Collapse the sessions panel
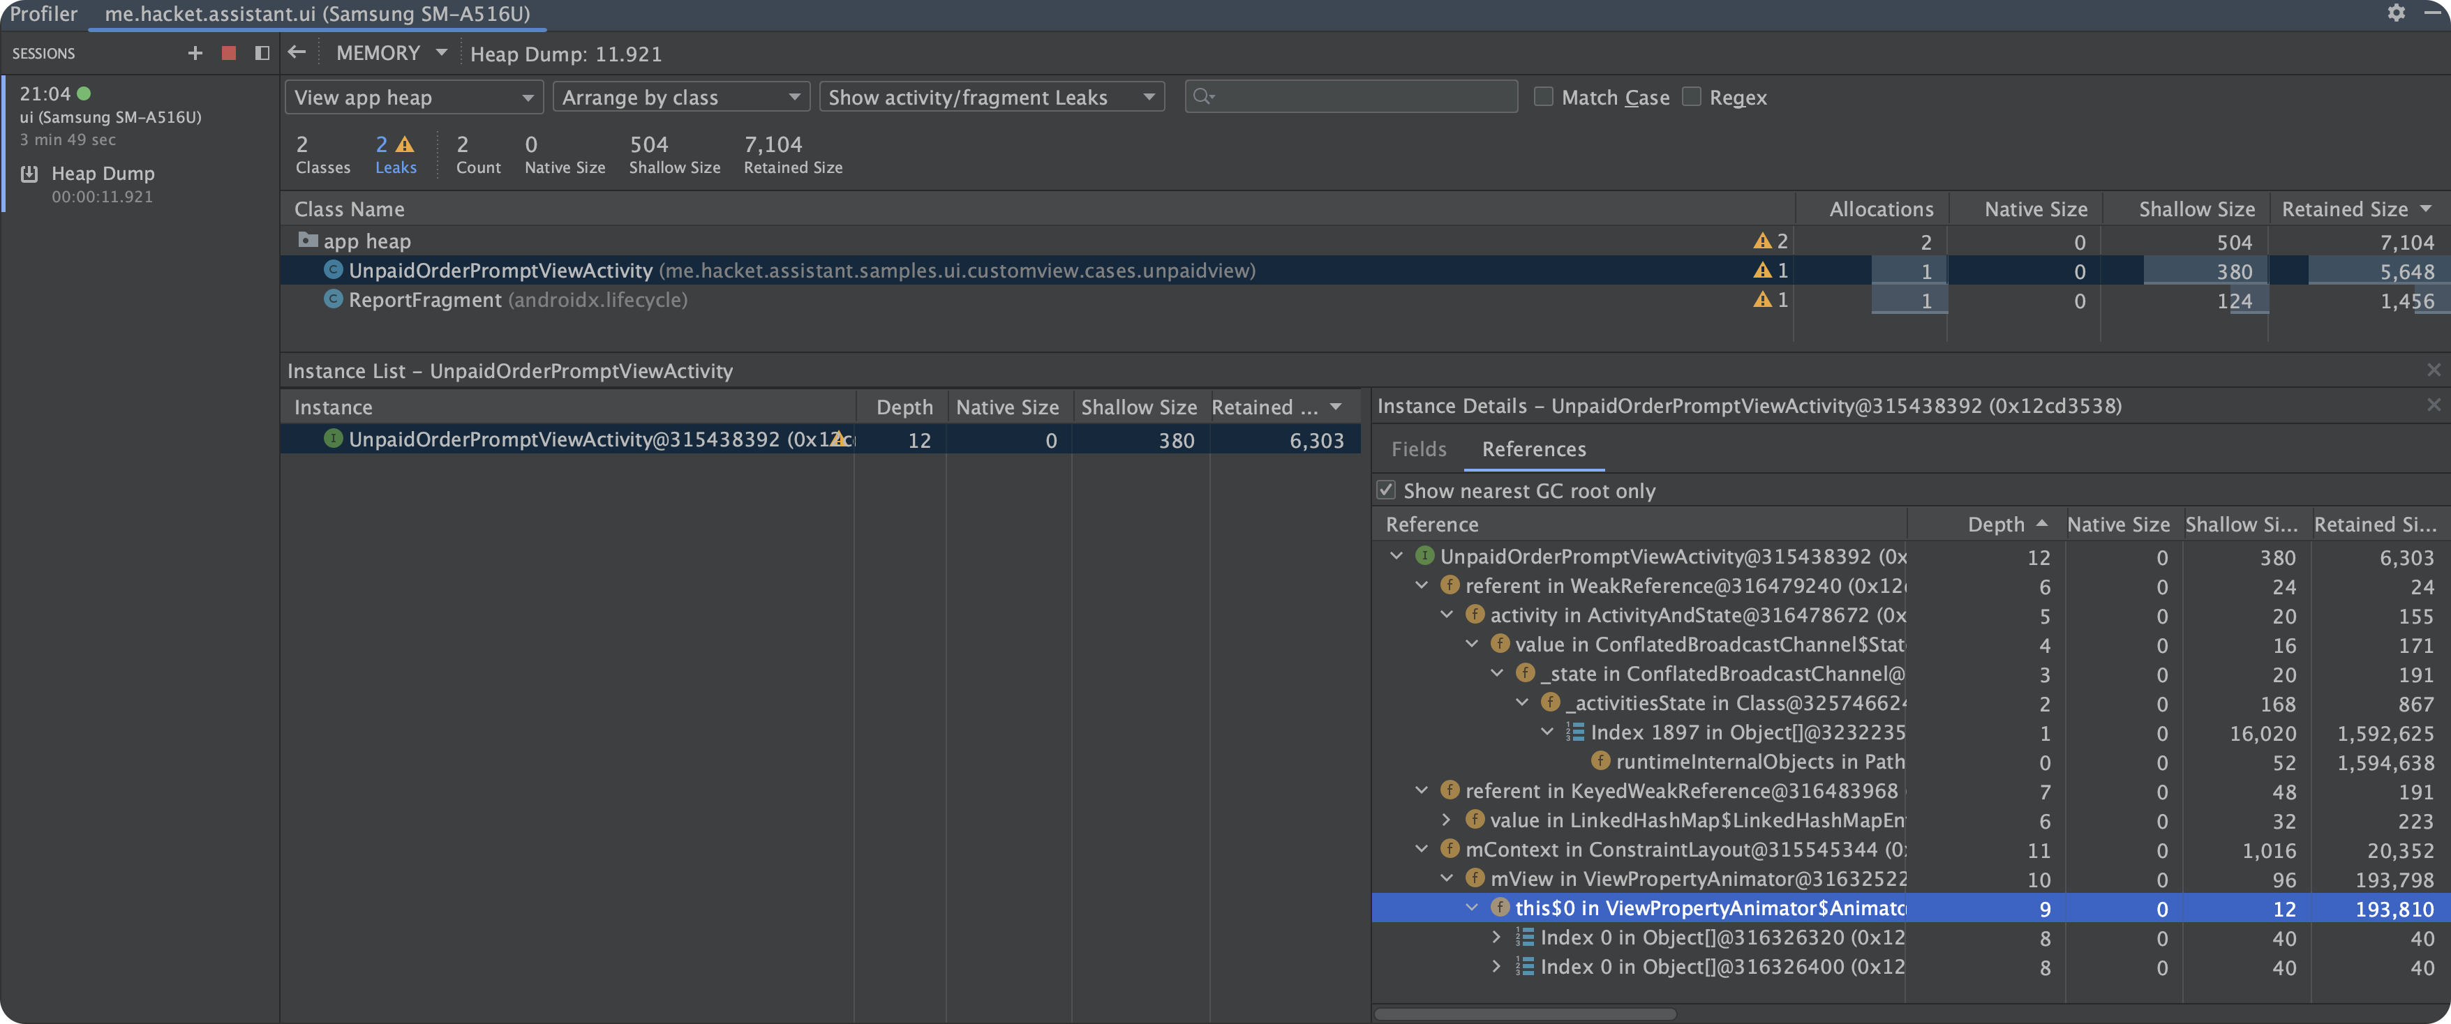Image resolution: width=2451 pixels, height=1024 pixels. [262, 53]
